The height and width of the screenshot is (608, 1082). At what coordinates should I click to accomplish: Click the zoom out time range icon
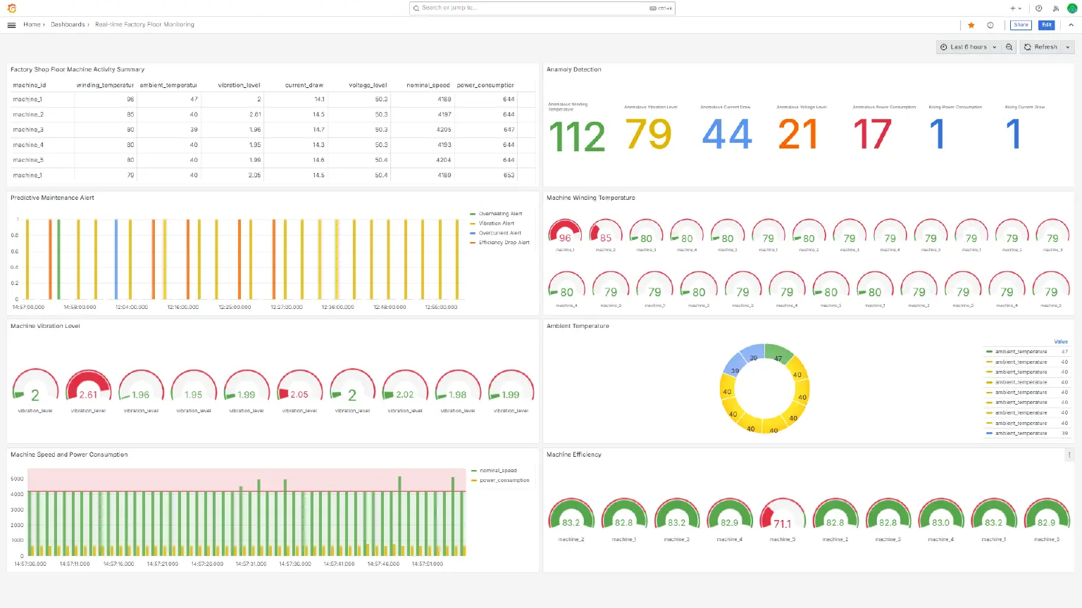tap(1009, 47)
